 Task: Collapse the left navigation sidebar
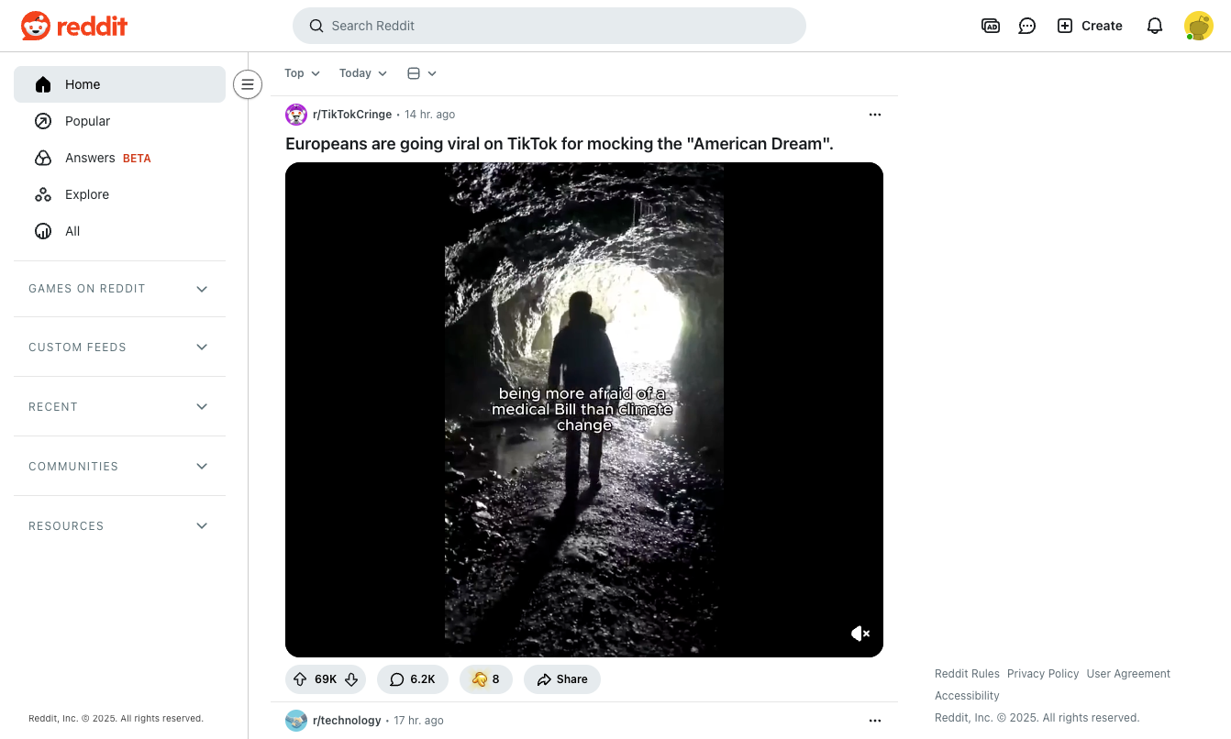(x=247, y=84)
